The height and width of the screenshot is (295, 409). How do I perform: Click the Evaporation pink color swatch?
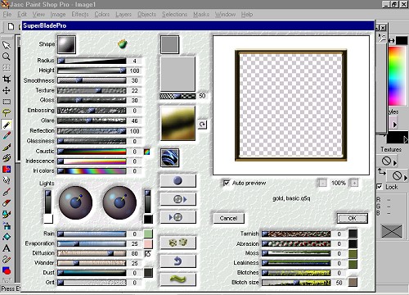[148, 243]
